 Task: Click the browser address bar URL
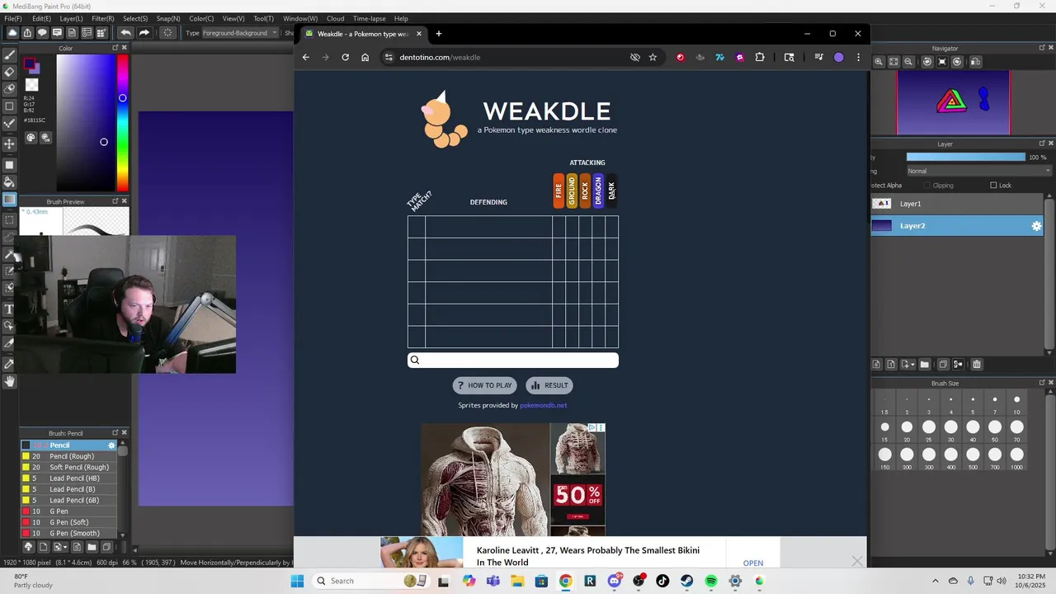(440, 58)
